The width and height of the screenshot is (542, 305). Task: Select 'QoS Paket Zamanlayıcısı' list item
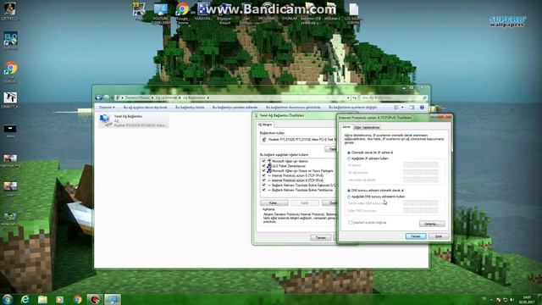(289, 166)
